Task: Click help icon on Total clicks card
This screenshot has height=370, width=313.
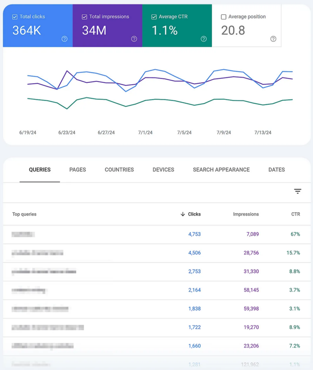Action: 65,39
